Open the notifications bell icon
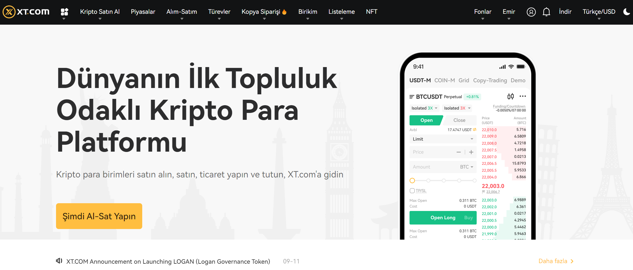 [x=546, y=12]
